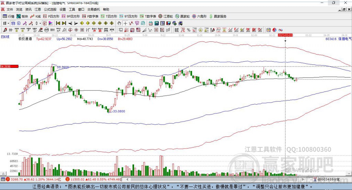The width and height of the screenshot is (352, 190).
Task: Open the 文件 menu
Action: click(x=10, y=9)
